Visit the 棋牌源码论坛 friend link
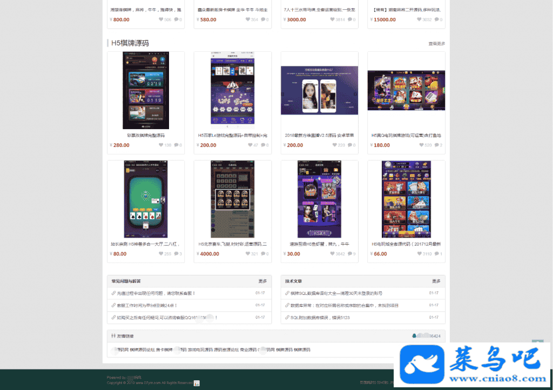Image resolution: width=553 pixels, height=390 pixels. click(142, 350)
